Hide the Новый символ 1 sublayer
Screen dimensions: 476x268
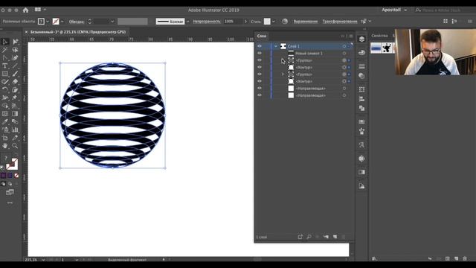[260, 53]
